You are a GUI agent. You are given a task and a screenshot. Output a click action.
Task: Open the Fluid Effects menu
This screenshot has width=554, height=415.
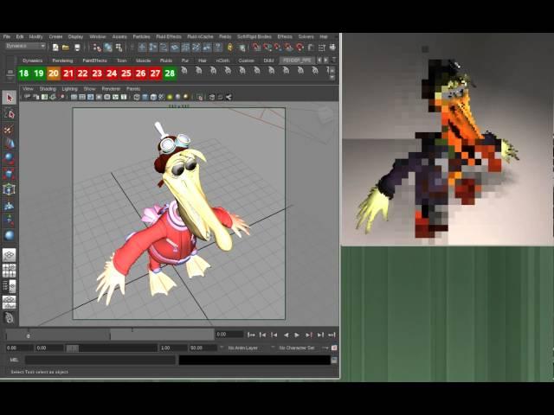[169, 36]
